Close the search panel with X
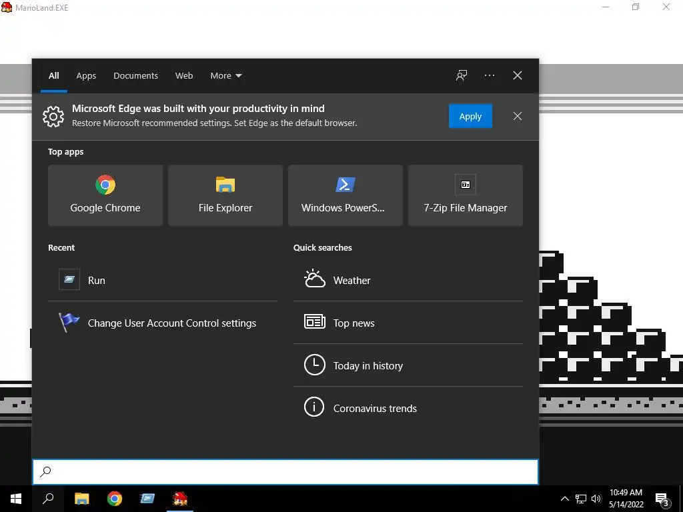This screenshot has width=683, height=512. tap(518, 75)
